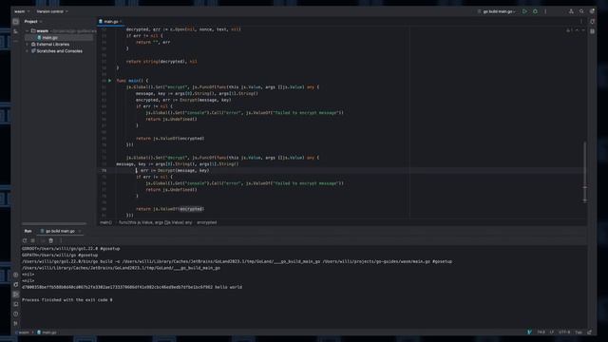Click Tab indentation setting in status bar
The height and width of the screenshot is (342, 608).
579,332
